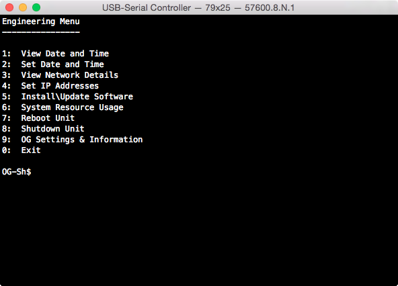Click empty terminal area below the prompt
This screenshot has height=286, width=398.
tap(199, 228)
